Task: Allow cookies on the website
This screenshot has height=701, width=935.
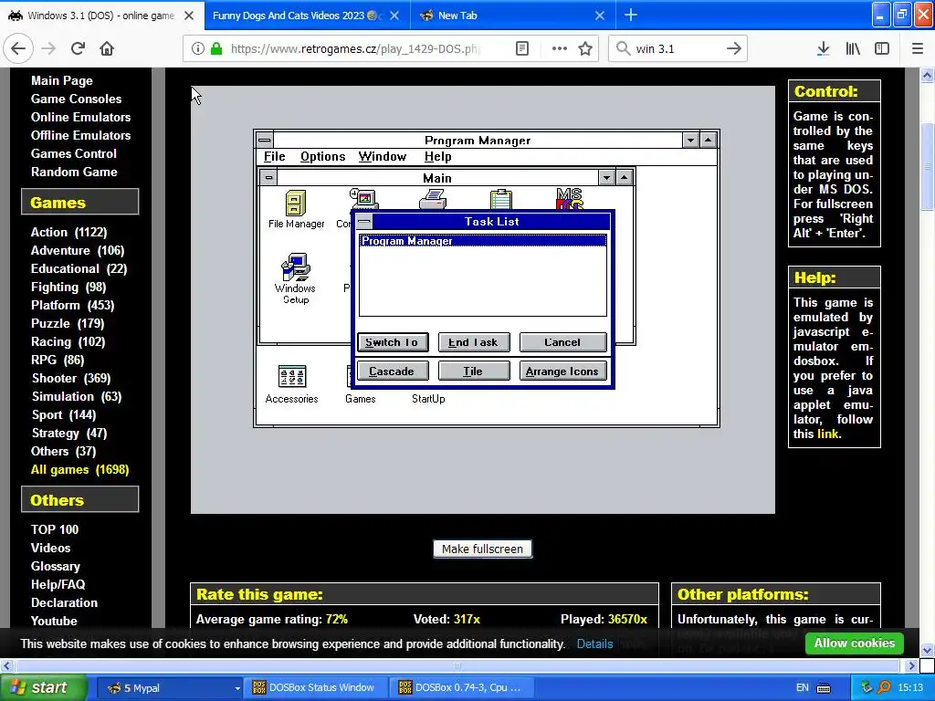Action: (x=854, y=643)
